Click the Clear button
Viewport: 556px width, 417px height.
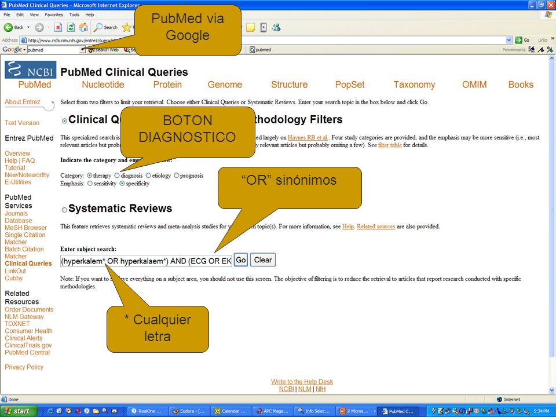click(263, 260)
